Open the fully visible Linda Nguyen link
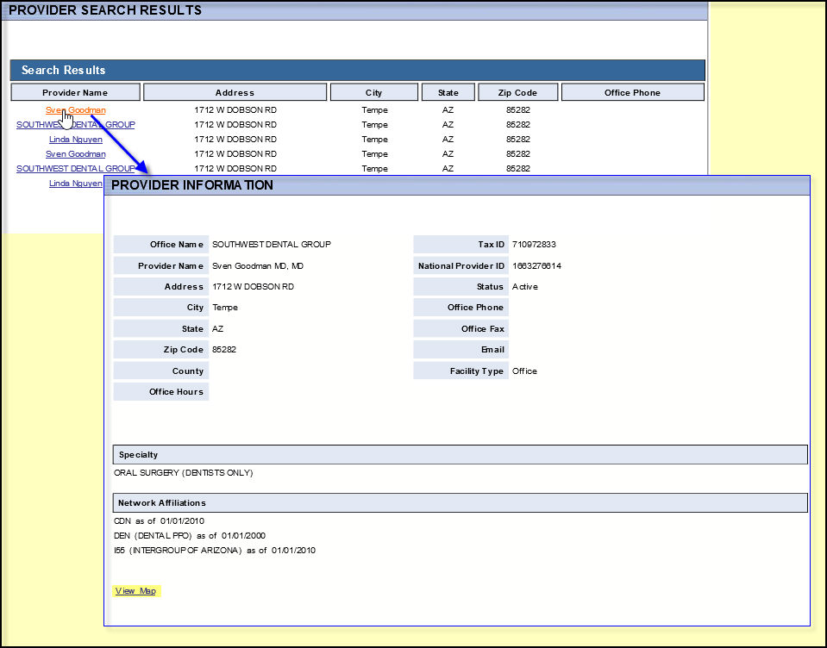The width and height of the screenshot is (827, 648). pyautogui.click(x=75, y=140)
